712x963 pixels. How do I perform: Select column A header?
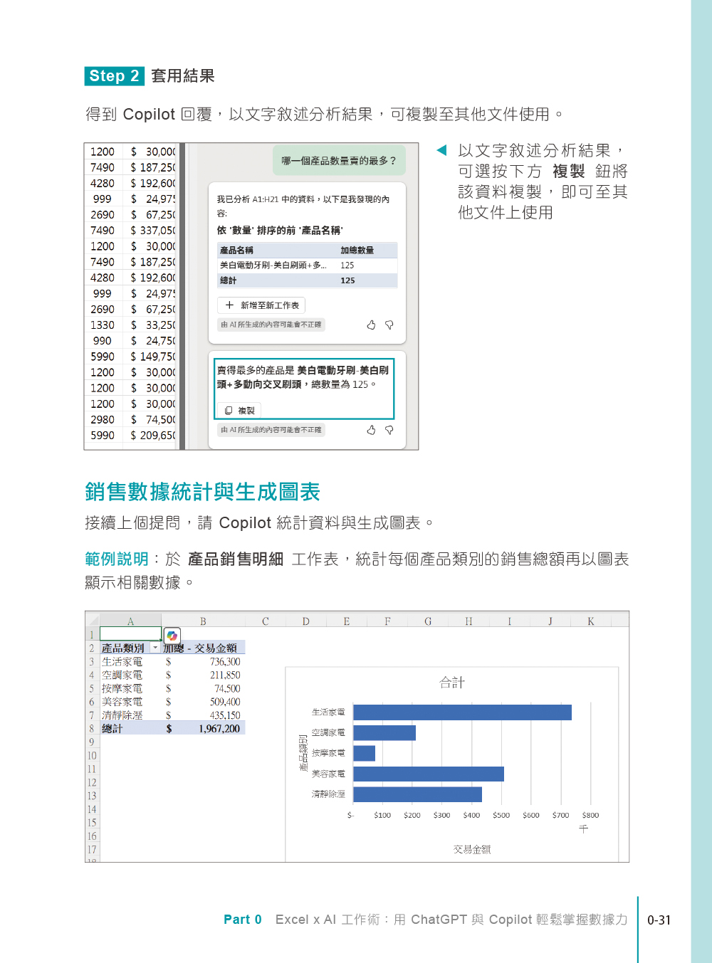pos(130,621)
